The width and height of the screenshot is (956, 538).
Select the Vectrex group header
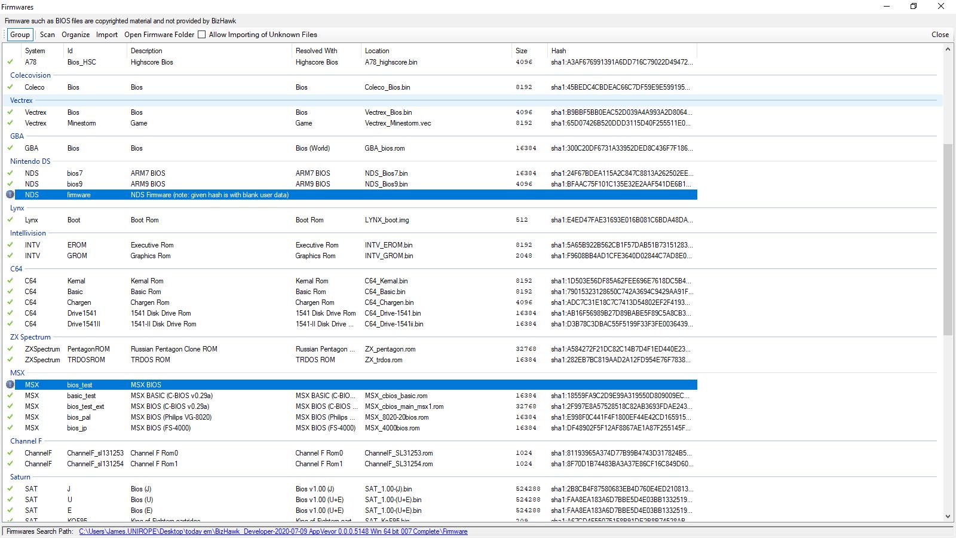click(x=22, y=100)
